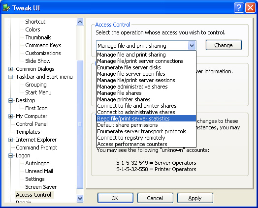Select Common Dialogs label in tree
This screenshot has height=208, width=258.
(x=35, y=69)
